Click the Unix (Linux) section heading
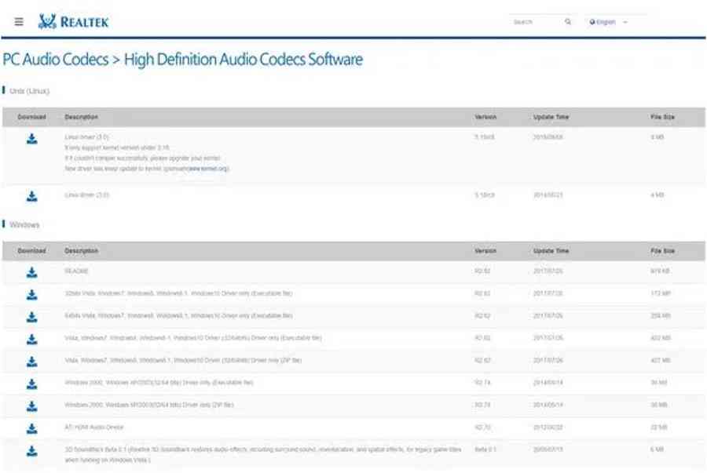Screen dimensions: 707x473 pyautogui.click(x=29, y=91)
